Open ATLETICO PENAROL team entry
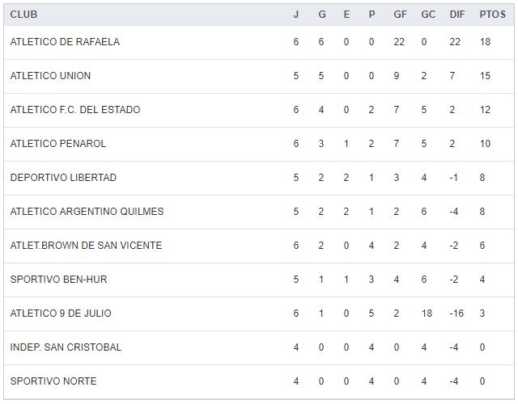 (x=58, y=144)
